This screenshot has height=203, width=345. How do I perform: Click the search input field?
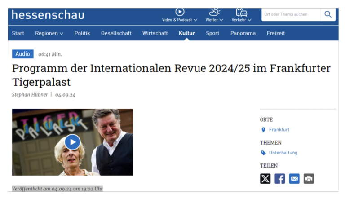290,14
